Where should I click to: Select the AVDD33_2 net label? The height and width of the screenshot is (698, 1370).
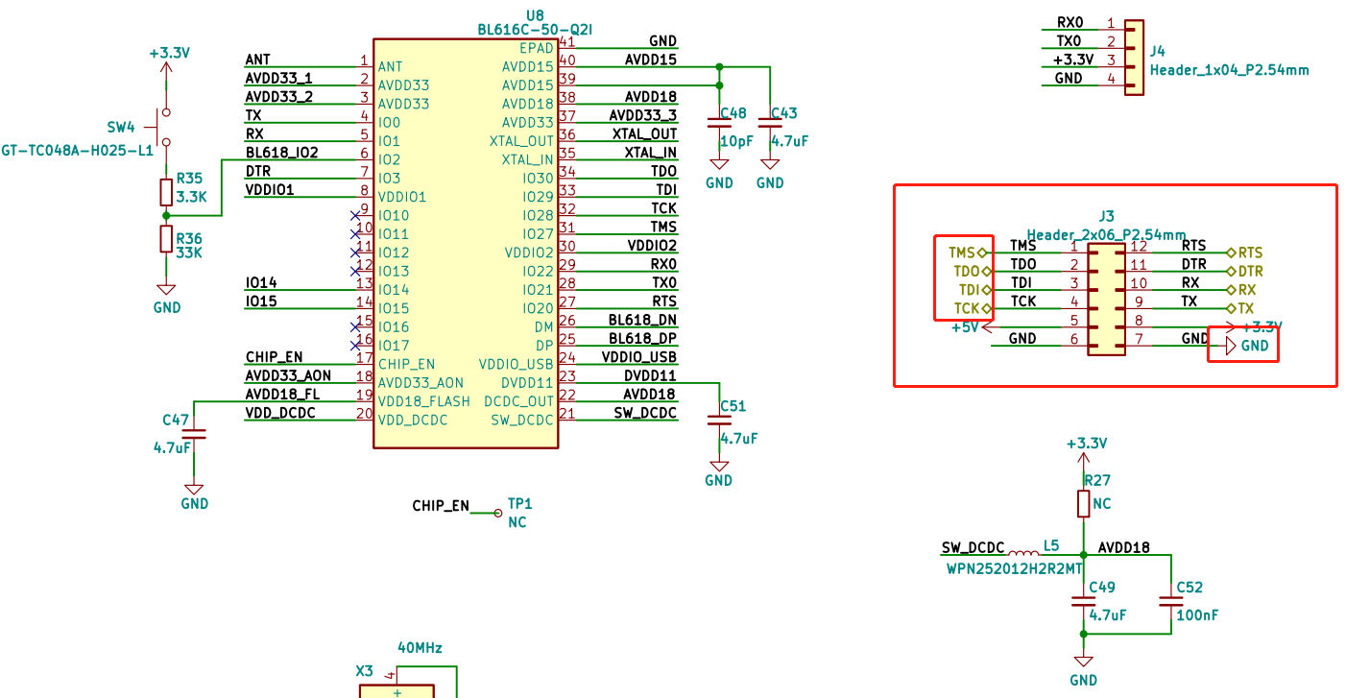278,96
